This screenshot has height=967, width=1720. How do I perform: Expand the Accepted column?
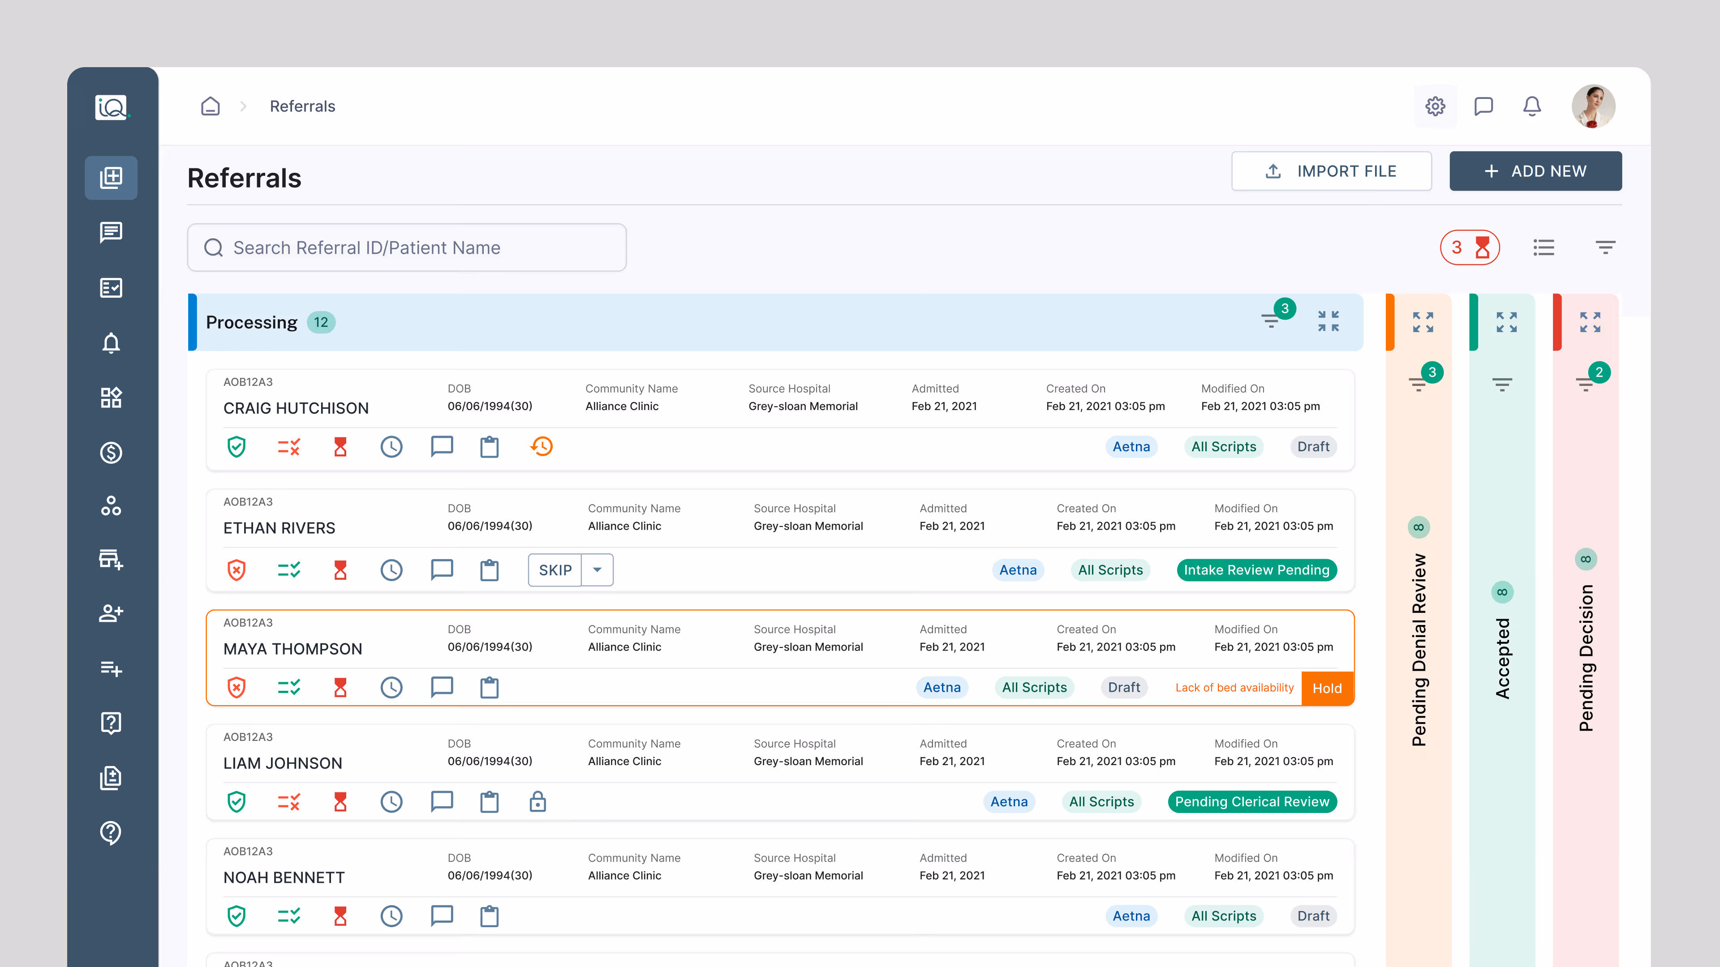coord(1506,322)
